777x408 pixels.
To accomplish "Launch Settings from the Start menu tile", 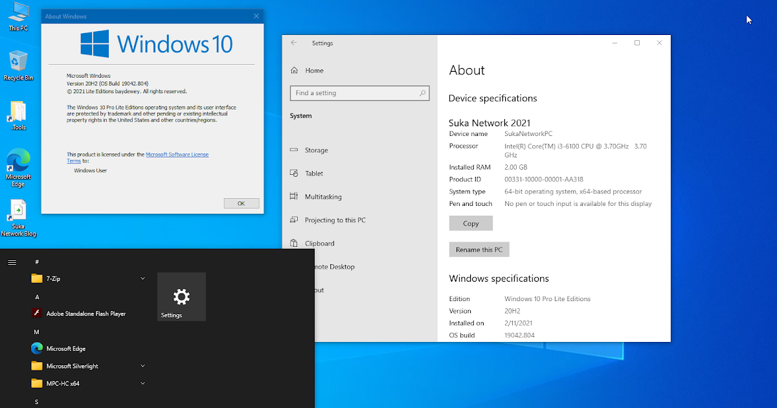I will pyautogui.click(x=181, y=297).
